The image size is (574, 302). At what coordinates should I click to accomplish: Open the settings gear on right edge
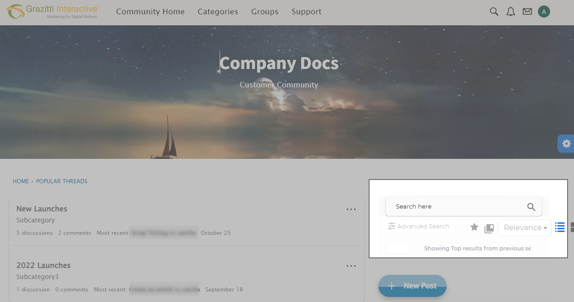tap(566, 144)
